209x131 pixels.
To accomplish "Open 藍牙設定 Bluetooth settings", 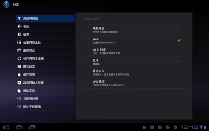I will (x=134, y=73).
